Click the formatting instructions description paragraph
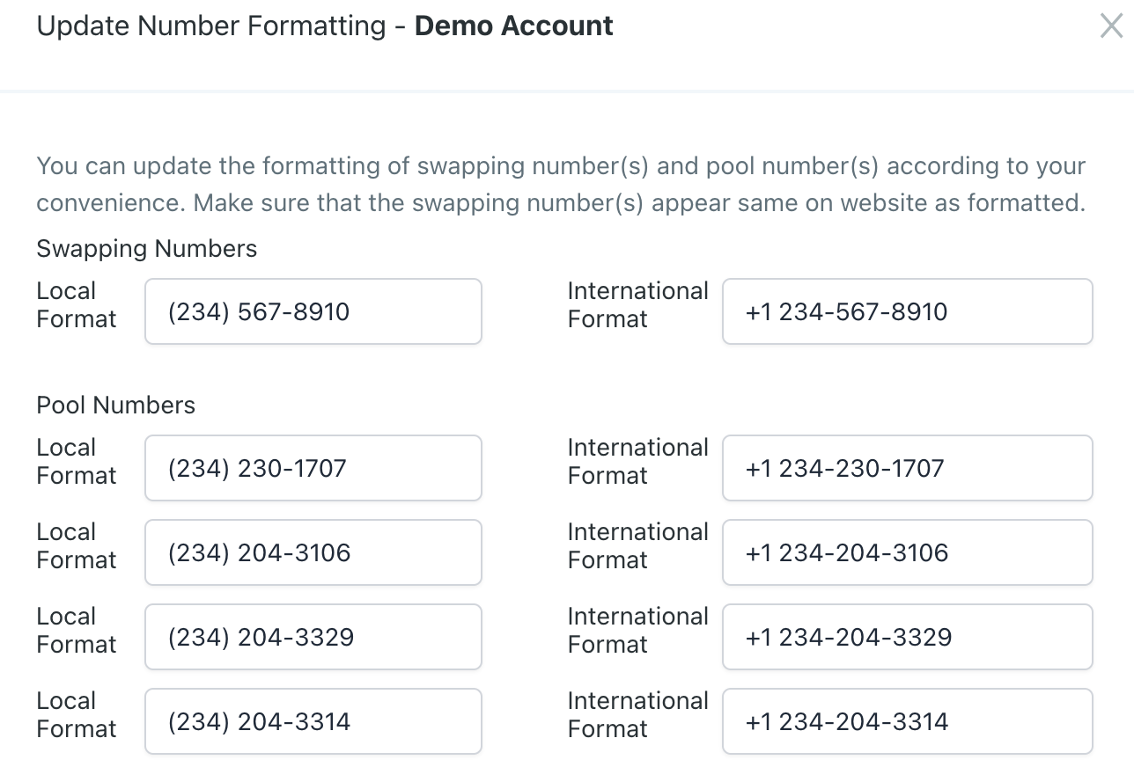The image size is (1134, 760). pos(561,185)
